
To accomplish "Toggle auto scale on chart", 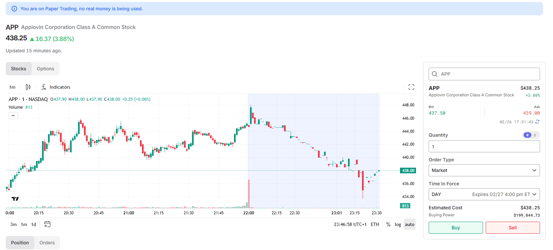I will [410, 224].
